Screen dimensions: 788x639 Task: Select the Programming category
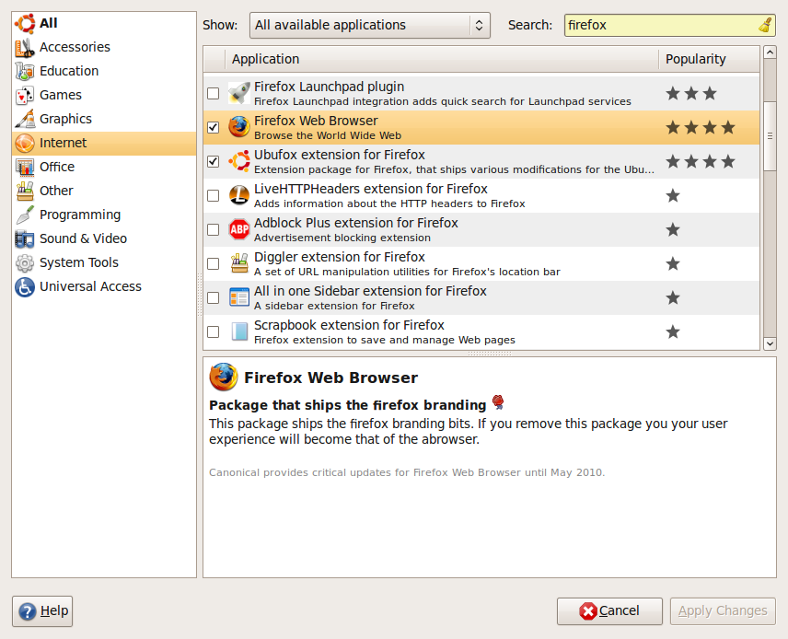pyautogui.click(x=103, y=215)
